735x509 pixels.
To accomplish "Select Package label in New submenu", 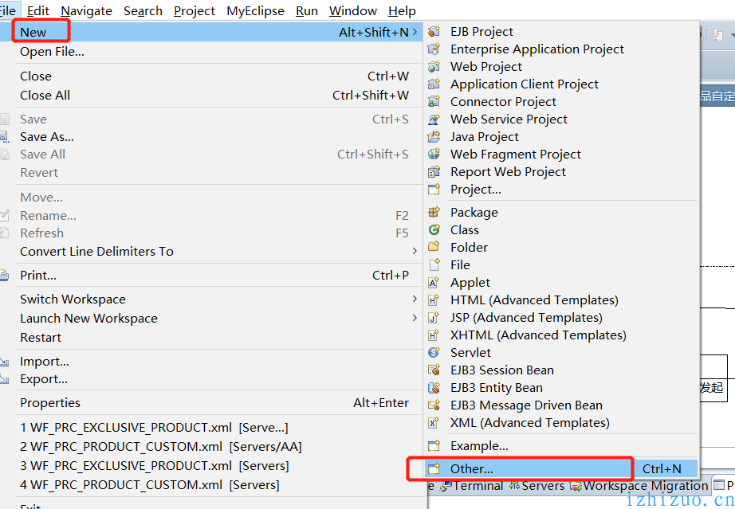I will [474, 213].
